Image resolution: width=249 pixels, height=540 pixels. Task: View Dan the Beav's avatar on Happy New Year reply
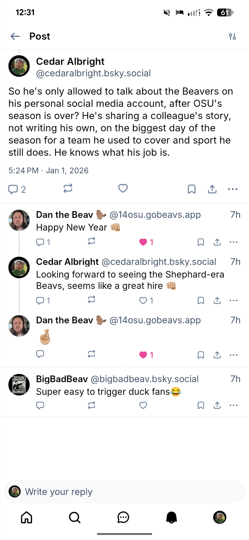coord(19,220)
